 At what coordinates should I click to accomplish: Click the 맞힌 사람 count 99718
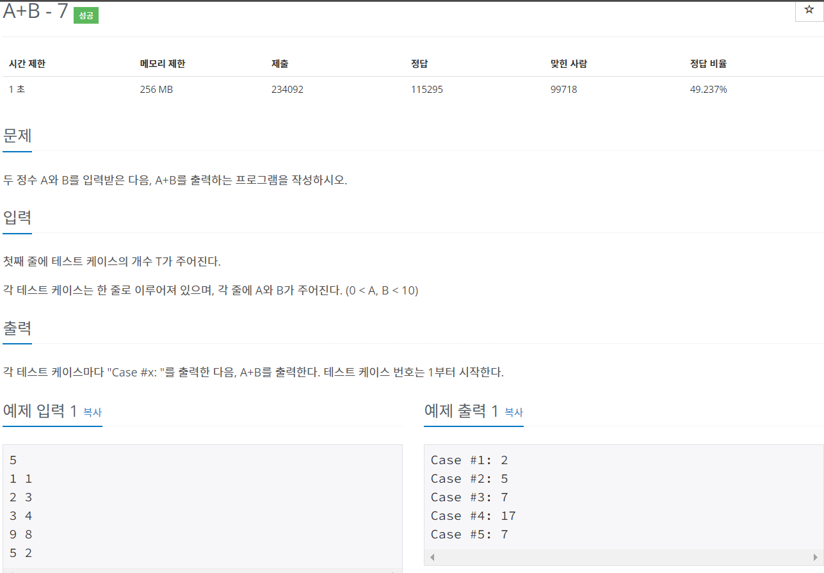coord(564,89)
